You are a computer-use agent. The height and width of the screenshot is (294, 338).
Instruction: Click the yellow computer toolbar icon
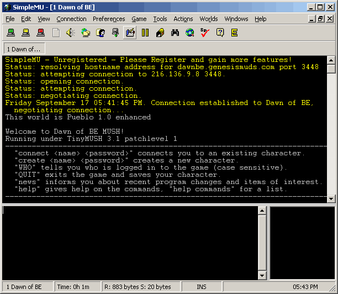[x=25, y=33]
